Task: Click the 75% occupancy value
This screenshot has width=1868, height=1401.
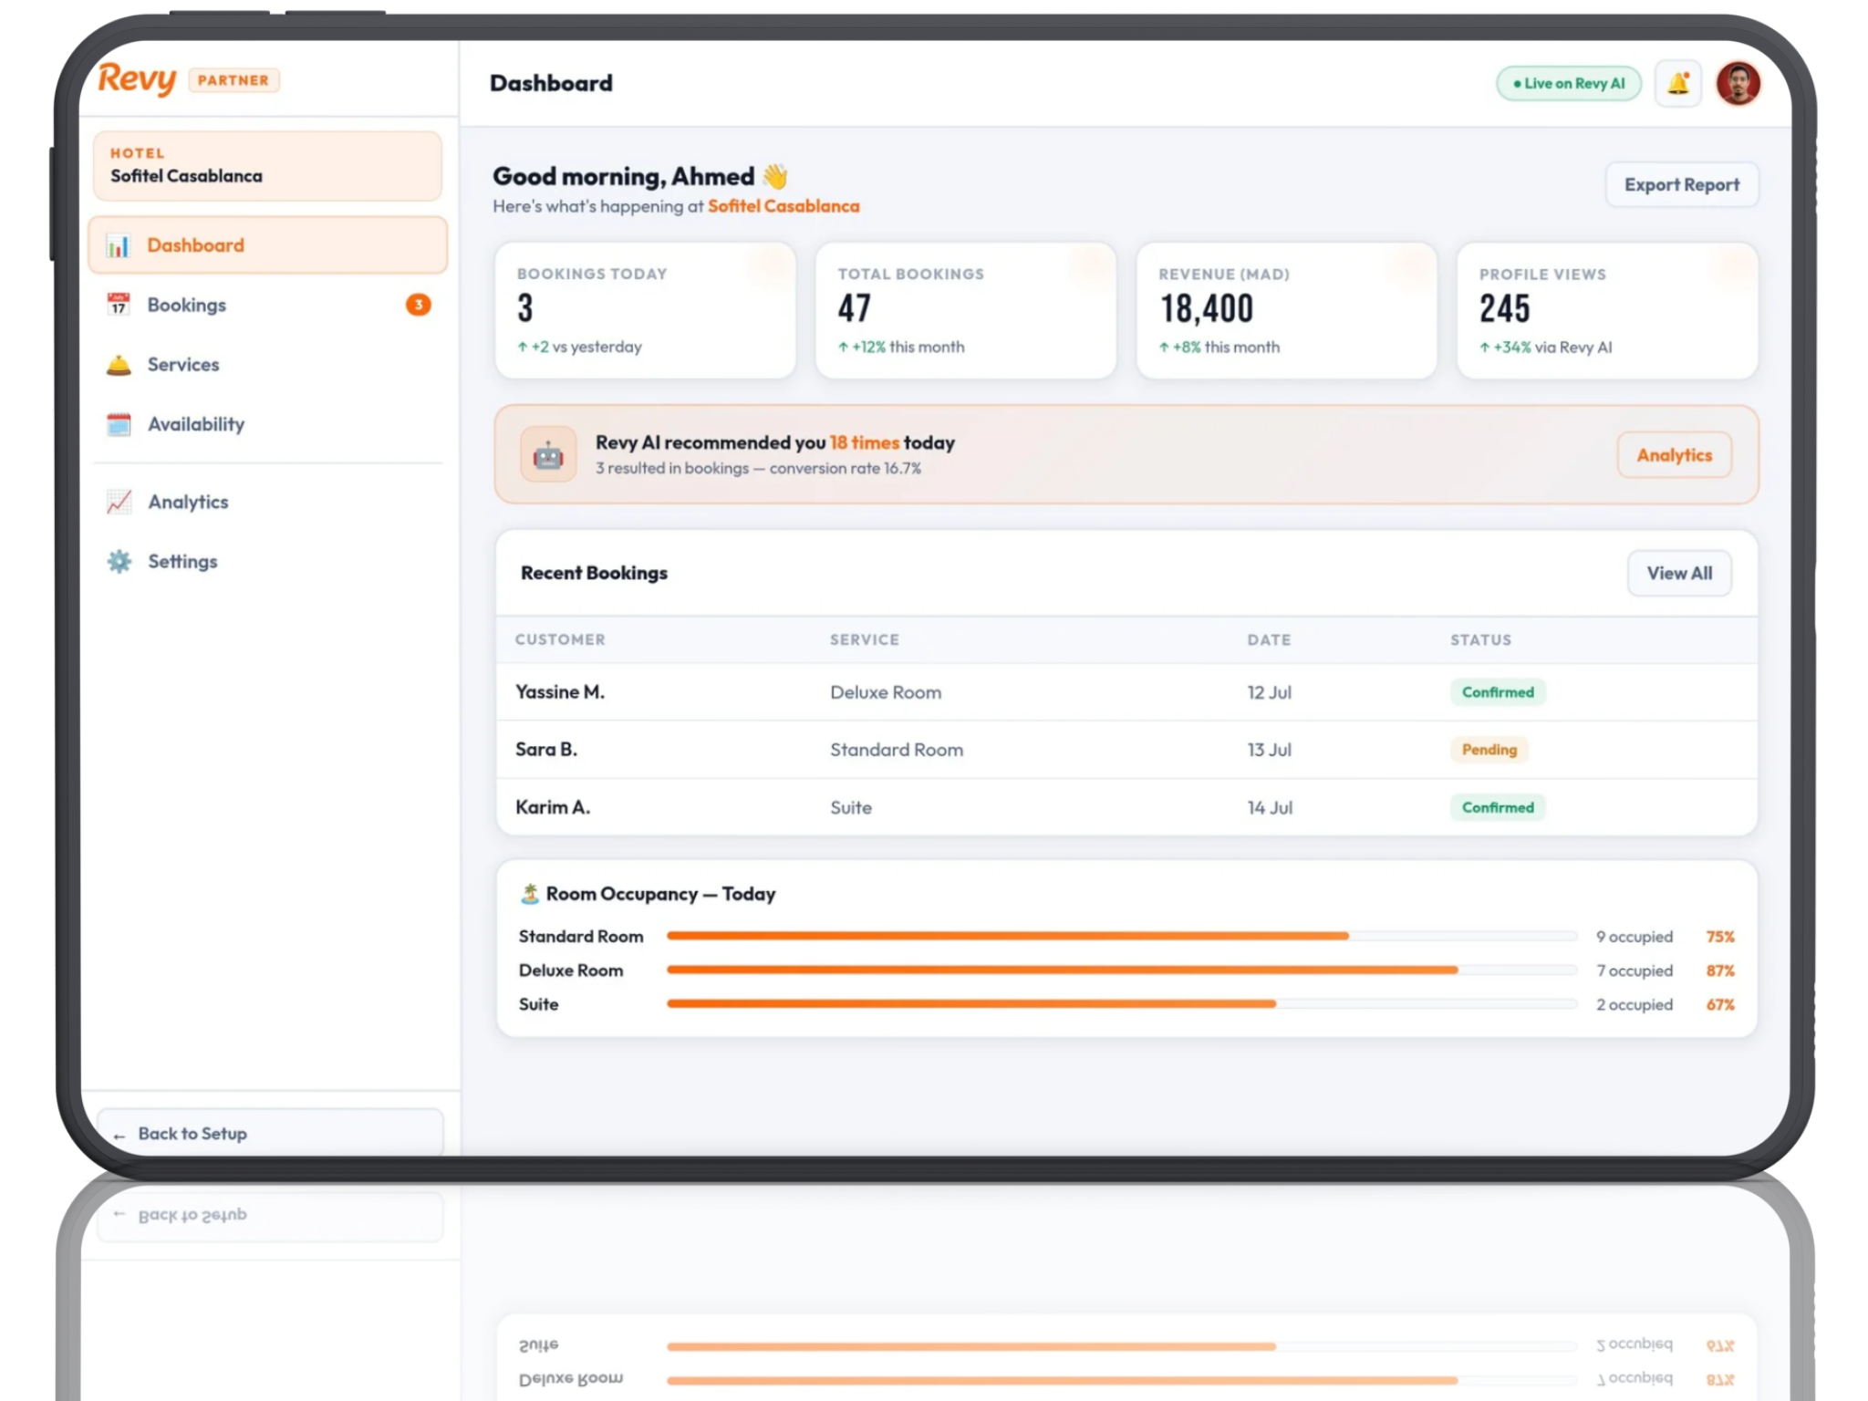Action: (x=1720, y=937)
